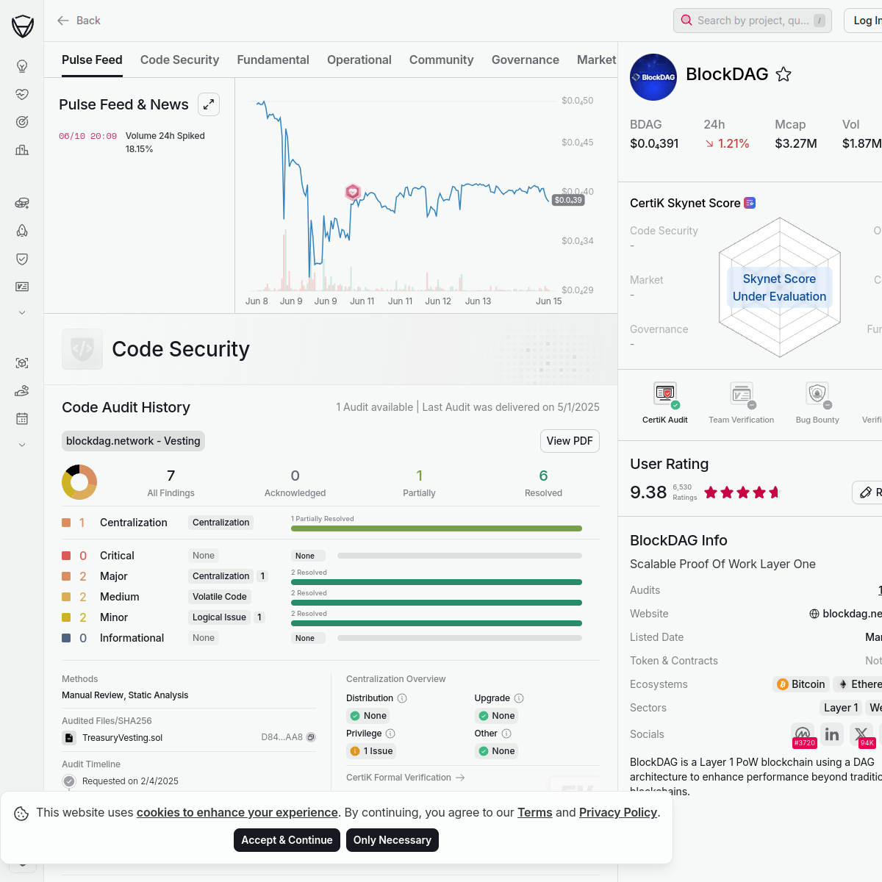
Task: Open the lightbulb sidebar icon
Action: point(22,66)
